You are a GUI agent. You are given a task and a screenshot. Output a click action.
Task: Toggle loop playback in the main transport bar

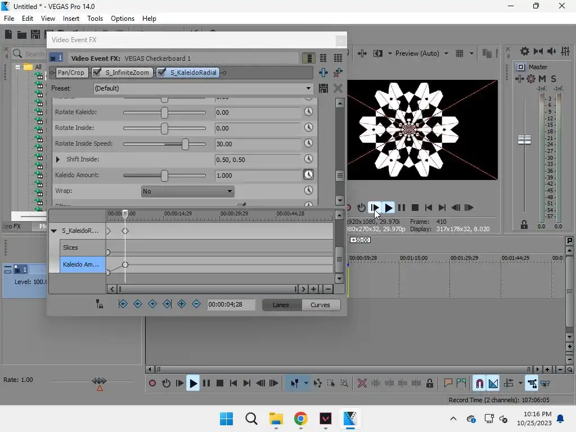[x=166, y=383]
